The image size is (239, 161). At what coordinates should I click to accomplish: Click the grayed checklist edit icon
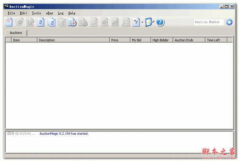tap(30, 22)
